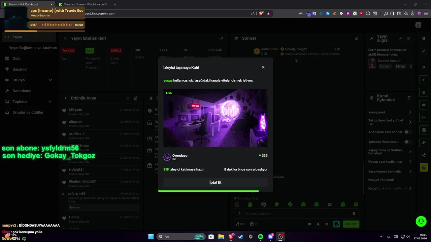
Task: Open the Windows Start menu
Action: 151,237
